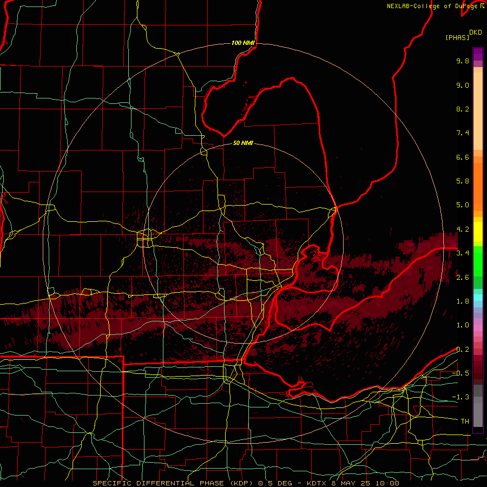The height and width of the screenshot is (487, 487).
Task: Click the [PHAS] unit label
Action: pyautogui.click(x=457, y=37)
